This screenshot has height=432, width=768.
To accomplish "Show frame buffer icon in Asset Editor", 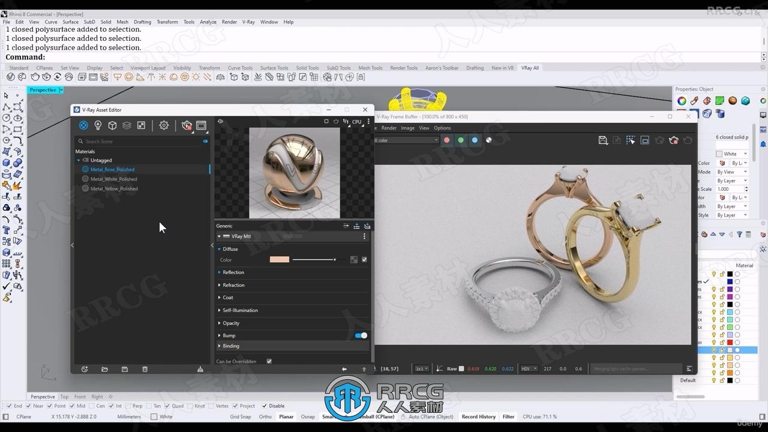I will point(201,125).
